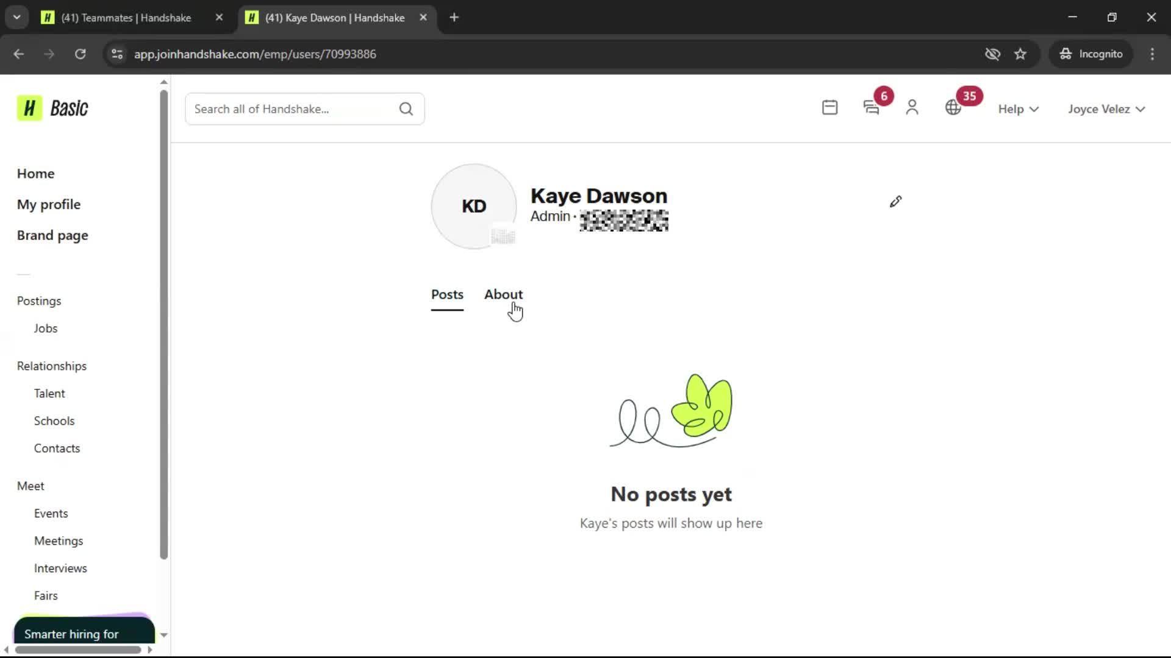Viewport: 1171px width, 658px height.
Task: Switch to the About tab
Action: (x=503, y=294)
